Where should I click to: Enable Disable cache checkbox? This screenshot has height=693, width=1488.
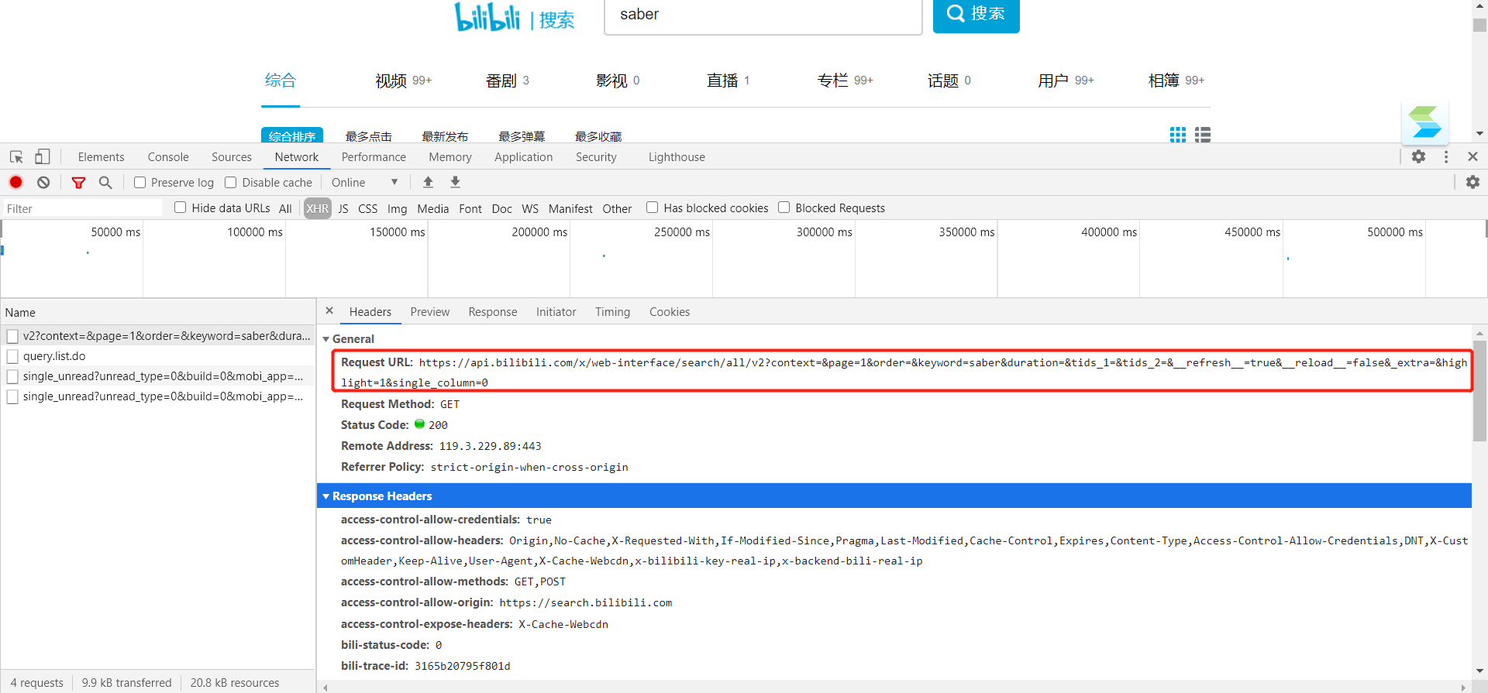coord(231,183)
